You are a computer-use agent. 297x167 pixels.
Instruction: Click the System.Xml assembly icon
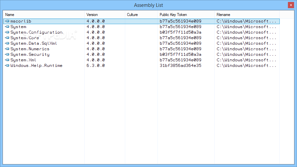click(x=7, y=60)
